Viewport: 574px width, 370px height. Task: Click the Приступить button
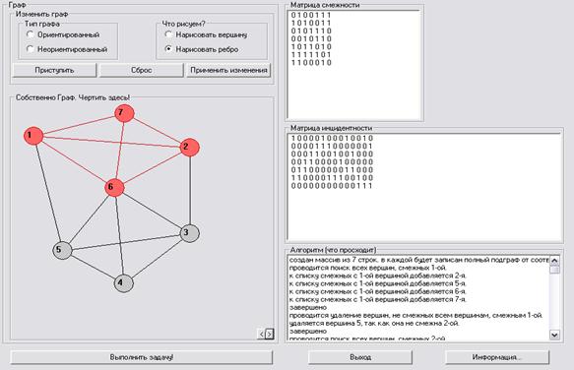[54, 70]
